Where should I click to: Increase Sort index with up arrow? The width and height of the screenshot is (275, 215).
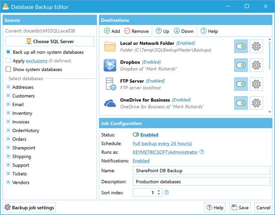[x=159, y=191]
